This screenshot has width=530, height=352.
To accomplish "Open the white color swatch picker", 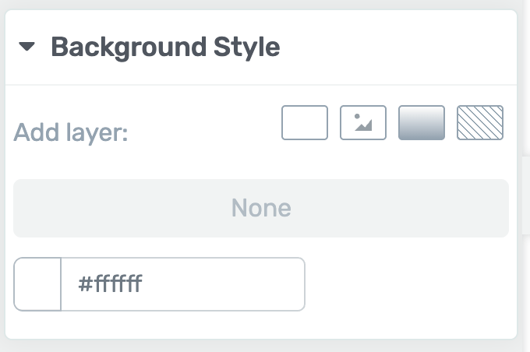I will coord(37,284).
